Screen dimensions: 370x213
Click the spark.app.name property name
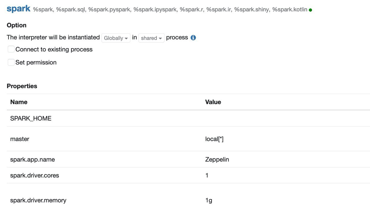tap(32, 159)
